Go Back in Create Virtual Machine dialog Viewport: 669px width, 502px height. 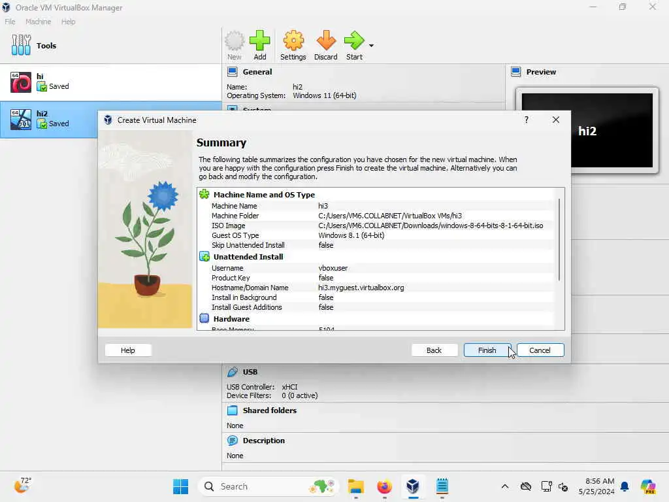[x=434, y=350]
